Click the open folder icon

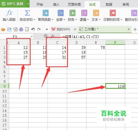pyautogui.click(x=3, y=29)
